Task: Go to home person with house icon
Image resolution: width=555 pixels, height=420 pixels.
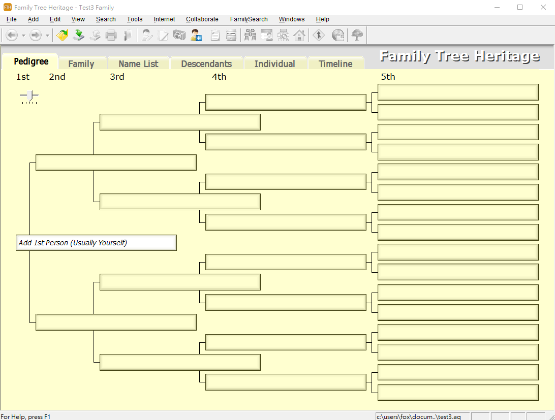Action: click(x=299, y=35)
